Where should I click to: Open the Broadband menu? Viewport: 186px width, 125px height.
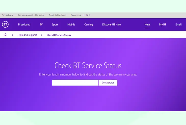click(x=24, y=24)
